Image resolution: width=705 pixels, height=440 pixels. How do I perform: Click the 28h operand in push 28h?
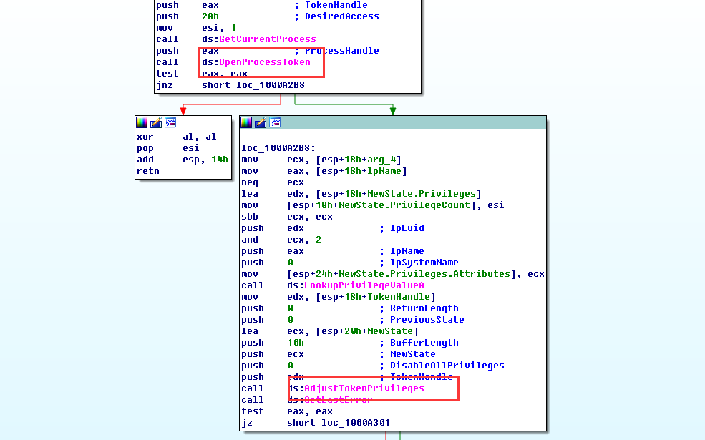(210, 16)
